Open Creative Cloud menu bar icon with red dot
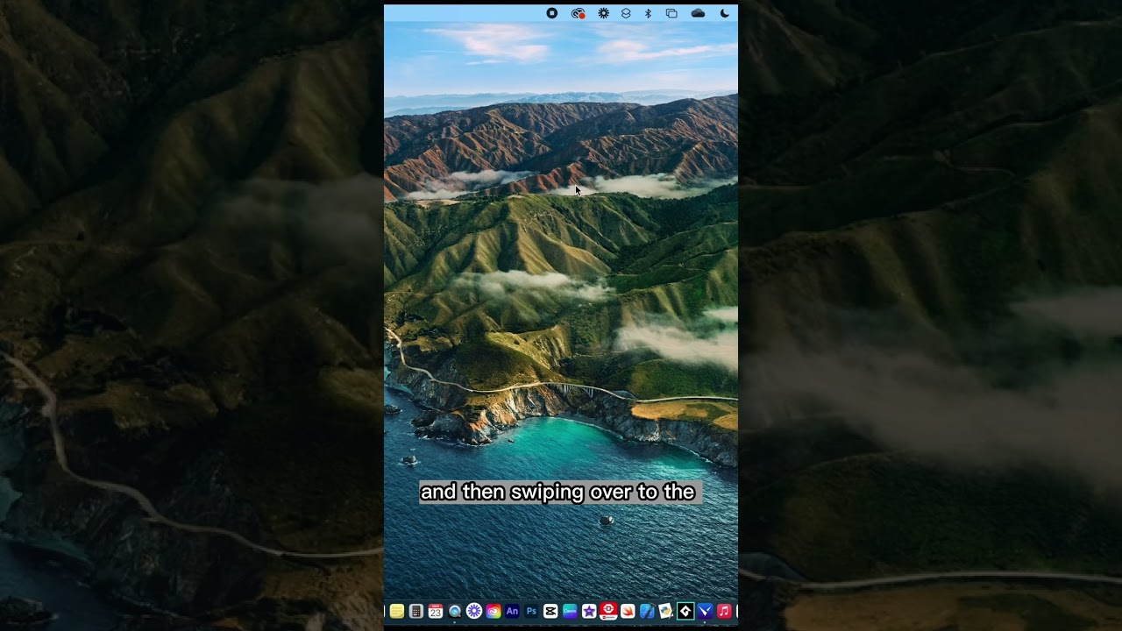The width and height of the screenshot is (1122, 631). tap(578, 13)
